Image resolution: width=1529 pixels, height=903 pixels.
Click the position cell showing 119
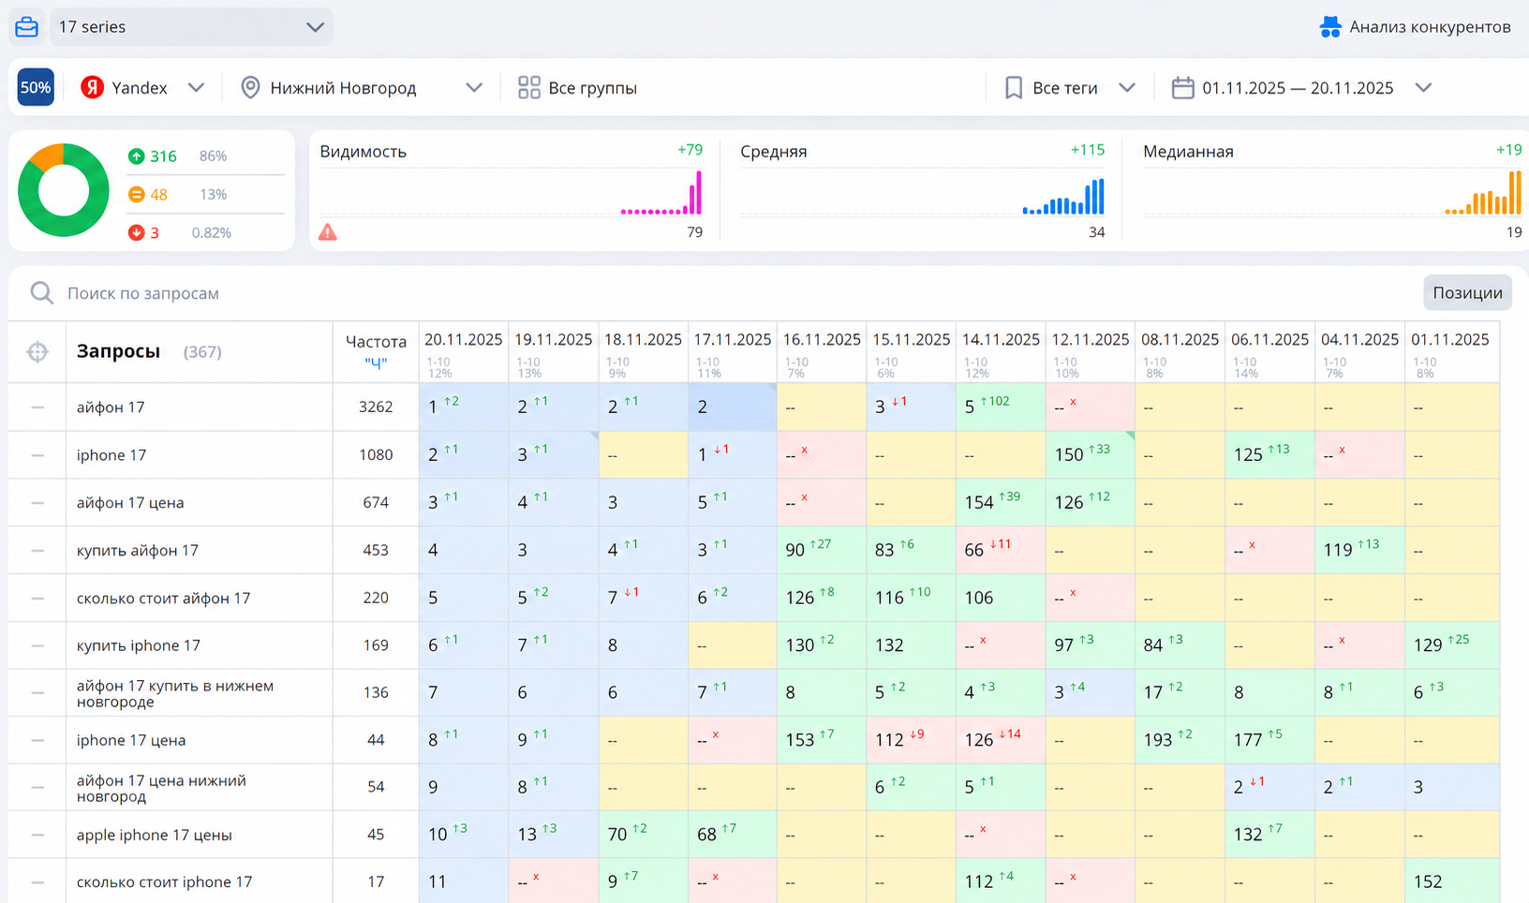(x=1359, y=551)
